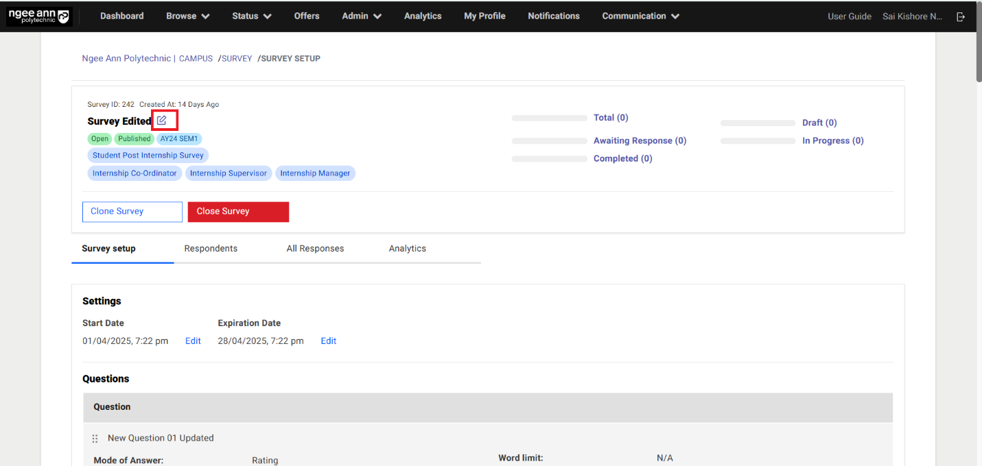Open the Awaiting Response (0) link
This screenshot has height=466, width=982.
point(640,140)
